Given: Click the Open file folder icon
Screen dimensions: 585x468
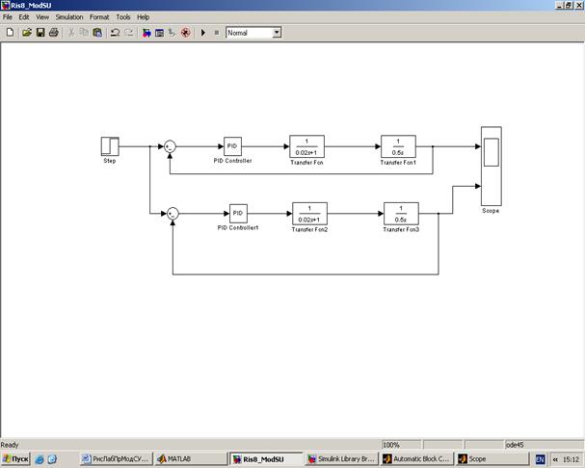Looking at the screenshot, I should pos(26,33).
